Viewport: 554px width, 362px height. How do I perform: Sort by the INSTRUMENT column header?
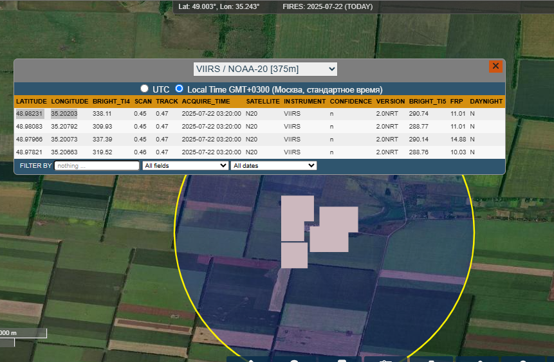[x=304, y=102]
